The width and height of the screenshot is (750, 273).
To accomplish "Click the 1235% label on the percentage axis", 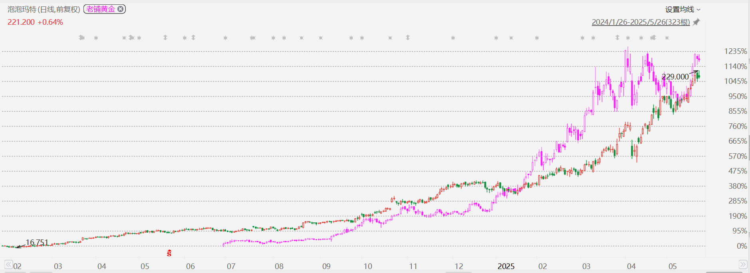I will [735, 51].
